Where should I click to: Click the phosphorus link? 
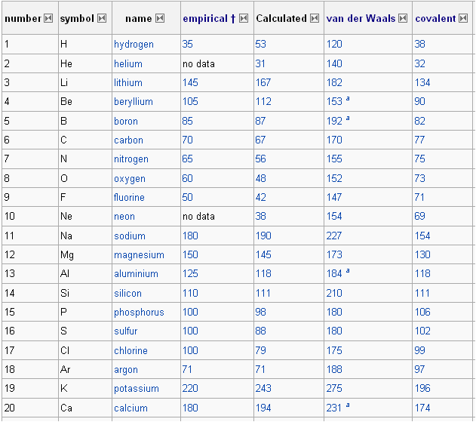point(139,313)
